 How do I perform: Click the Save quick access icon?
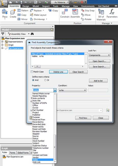coord(21,2)
